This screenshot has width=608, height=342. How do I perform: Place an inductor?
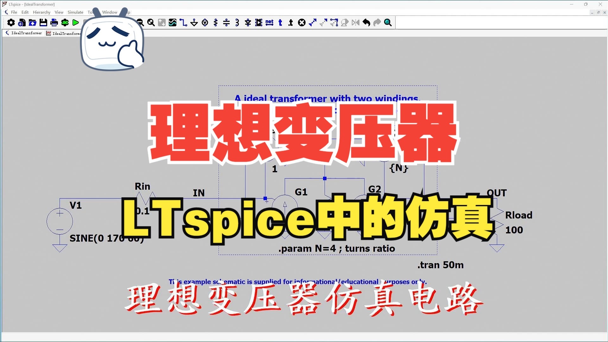[237, 22]
